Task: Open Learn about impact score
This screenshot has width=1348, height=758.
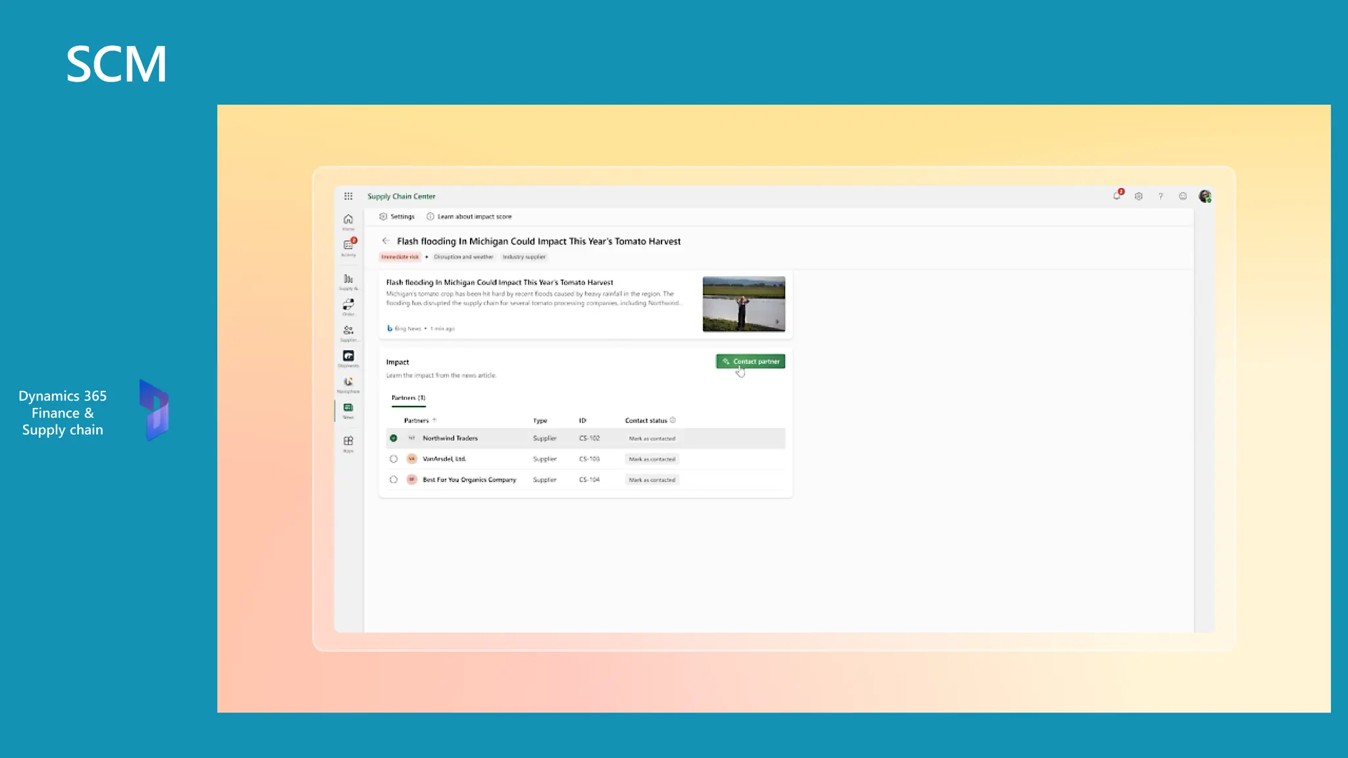Action: pyautogui.click(x=469, y=216)
